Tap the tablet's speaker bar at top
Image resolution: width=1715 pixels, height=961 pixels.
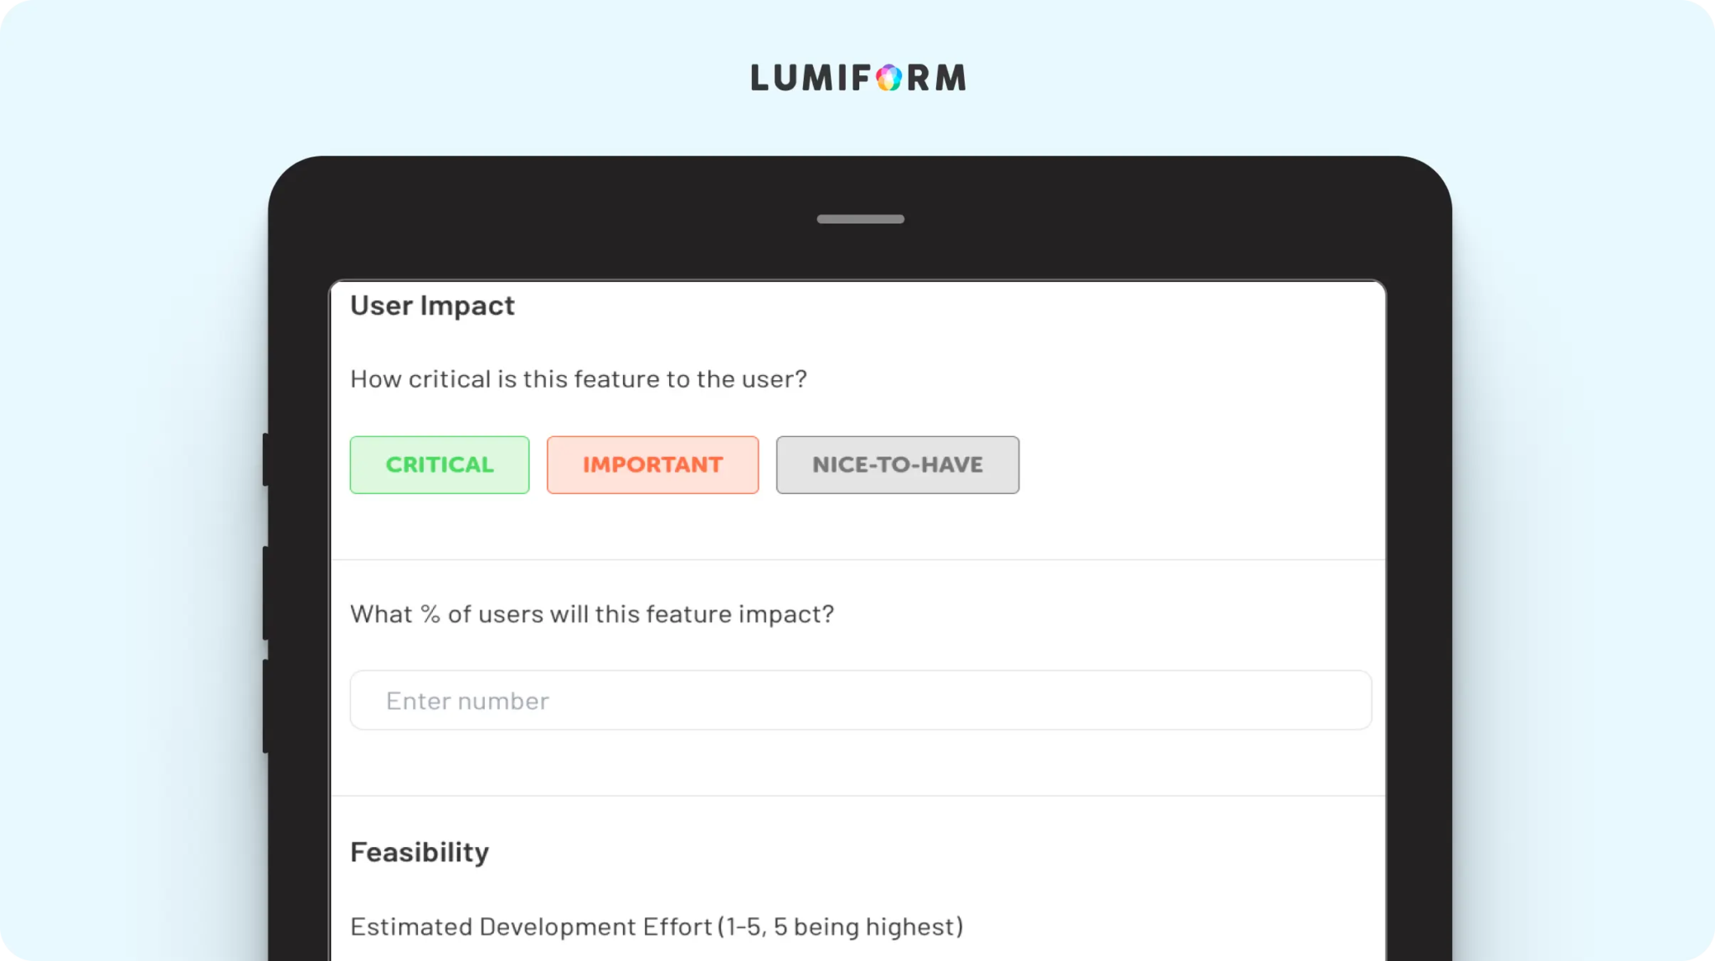coord(861,219)
